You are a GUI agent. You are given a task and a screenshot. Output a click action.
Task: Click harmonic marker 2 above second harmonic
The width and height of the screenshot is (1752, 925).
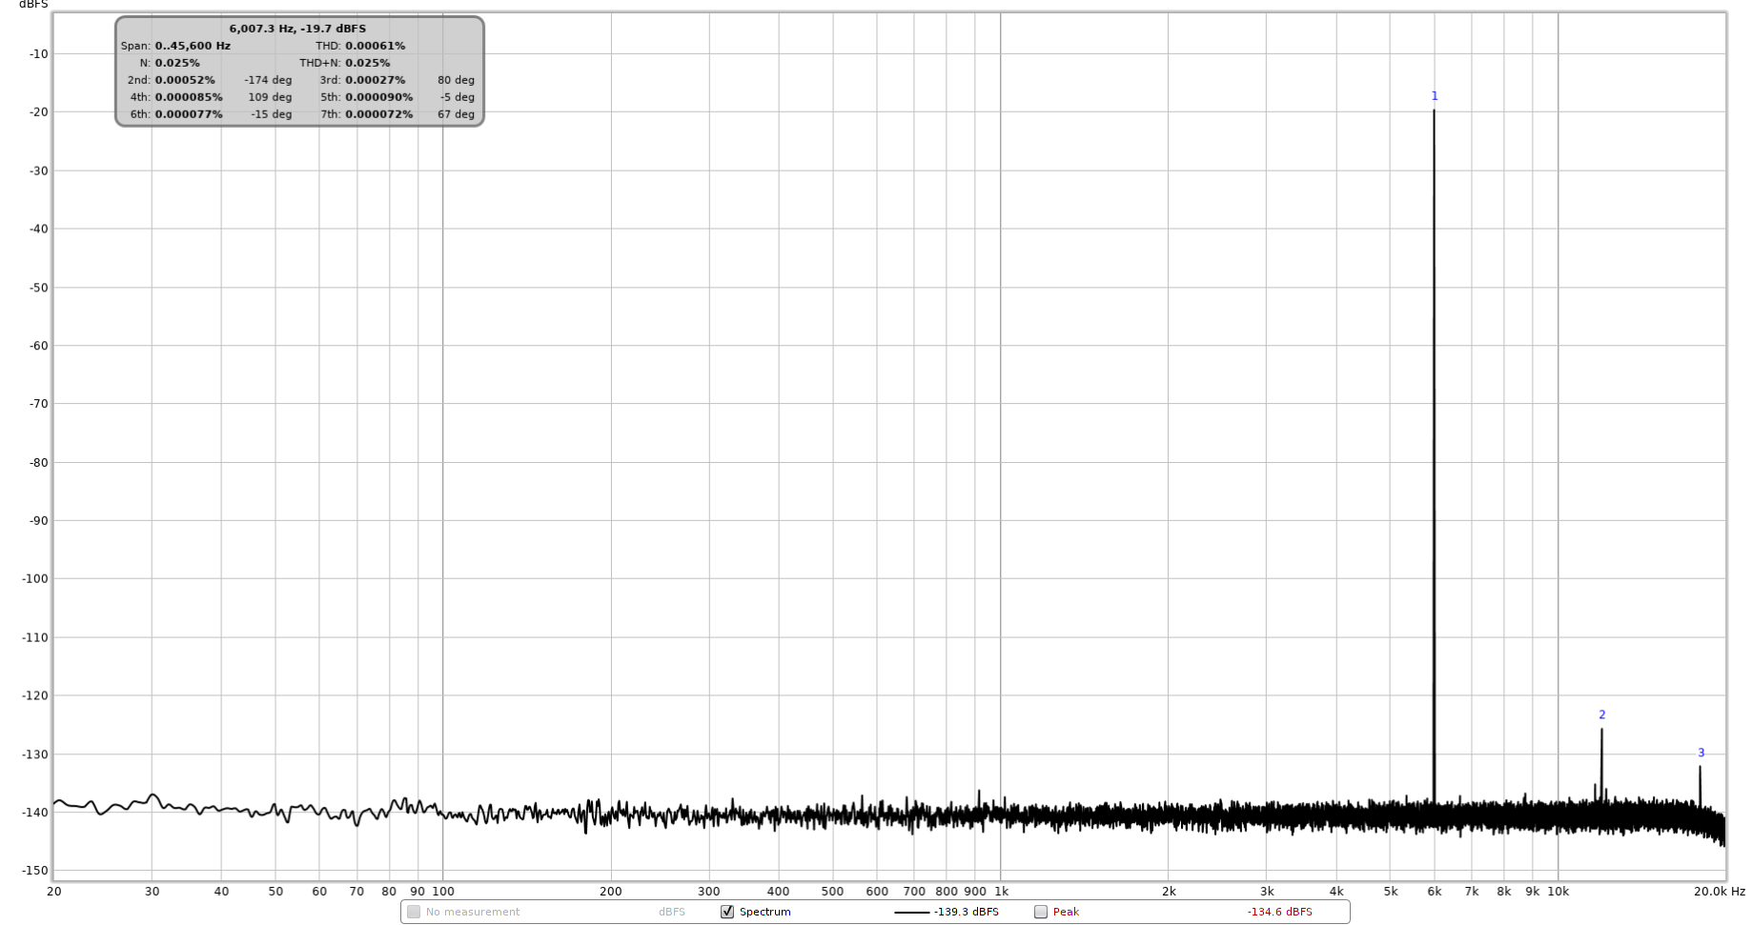click(1602, 714)
